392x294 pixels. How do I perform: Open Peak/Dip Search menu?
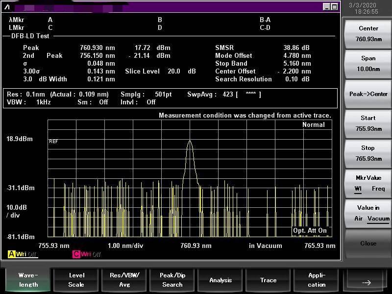[x=172, y=280]
